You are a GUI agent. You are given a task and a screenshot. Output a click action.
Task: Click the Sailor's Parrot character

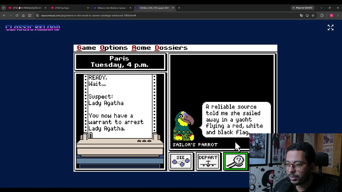click(x=184, y=126)
